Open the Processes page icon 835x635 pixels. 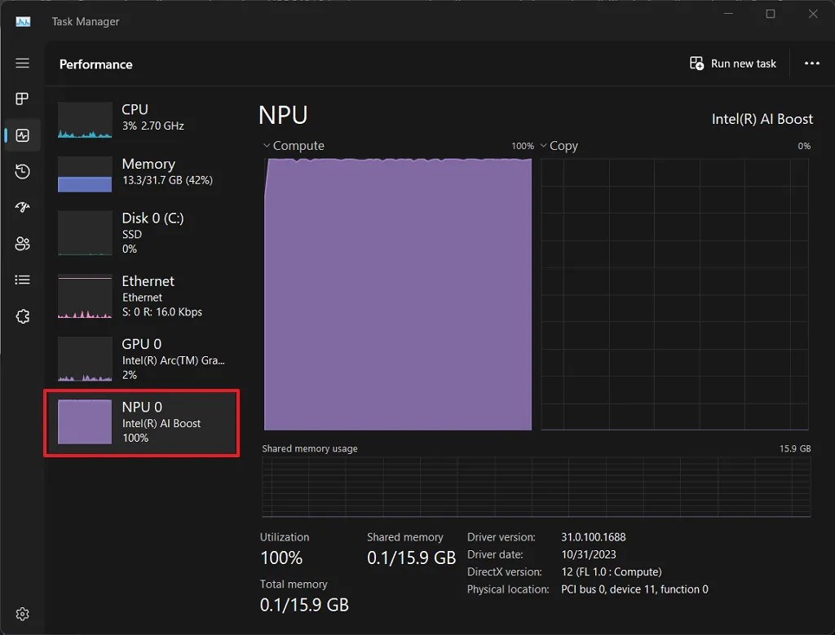click(x=22, y=99)
